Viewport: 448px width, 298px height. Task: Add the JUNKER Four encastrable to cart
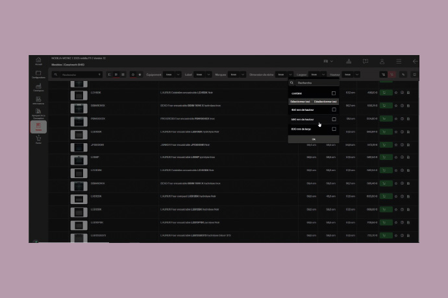pos(386,145)
